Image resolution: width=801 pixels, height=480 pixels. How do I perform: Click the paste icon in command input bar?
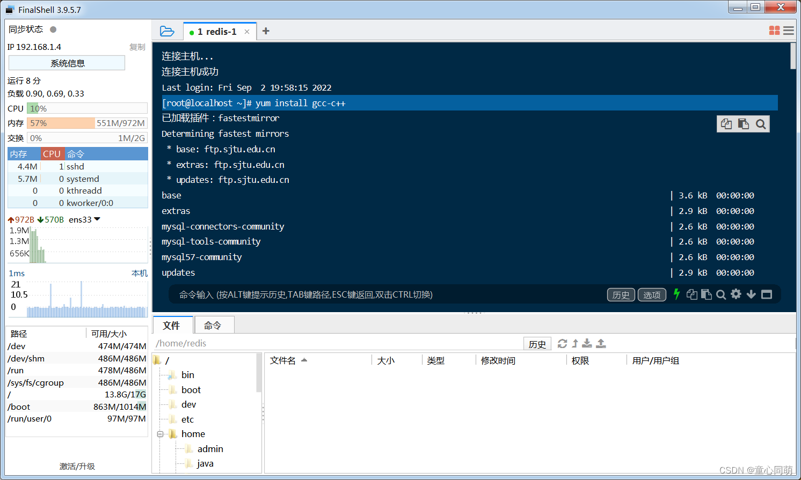tap(707, 294)
